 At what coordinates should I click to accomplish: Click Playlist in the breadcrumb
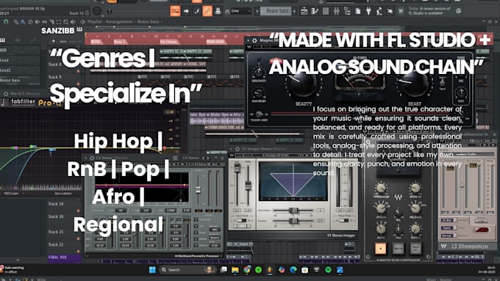(94, 21)
